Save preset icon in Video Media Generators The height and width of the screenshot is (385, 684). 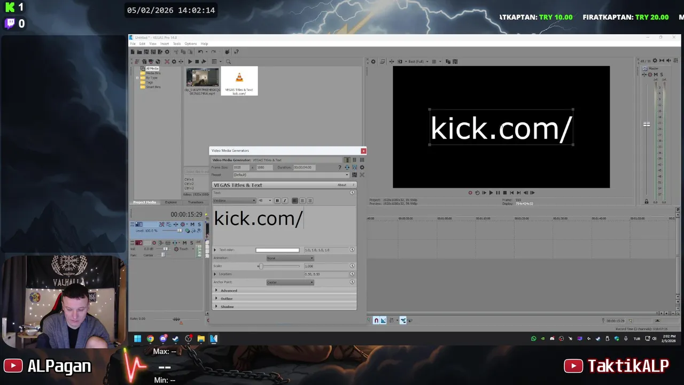coord(354,175)
